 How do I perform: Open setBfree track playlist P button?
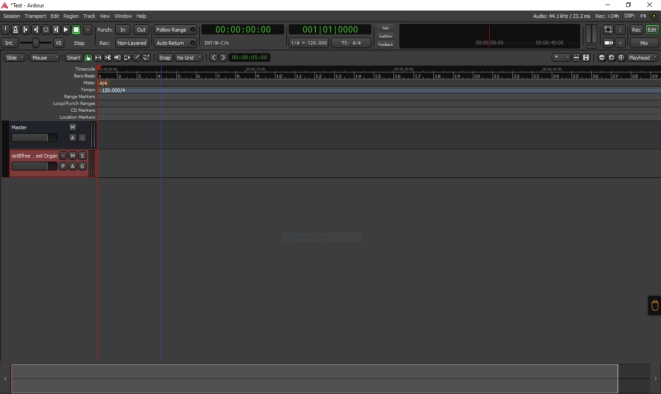pos(63,166)
